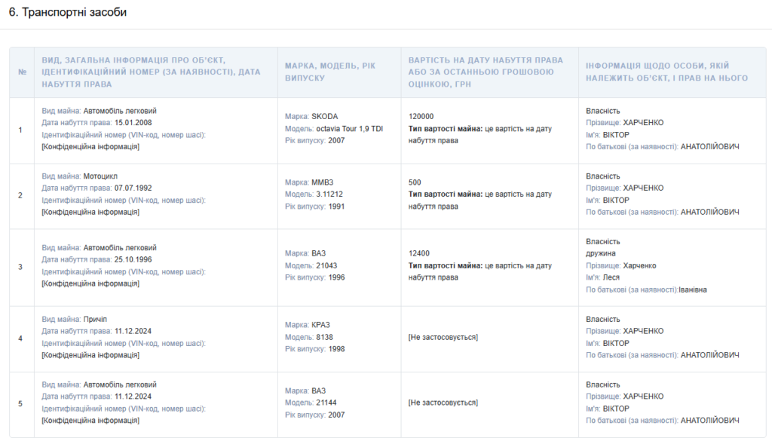This screenshot has width=772, height=444.
Task: Click the "дружина" owner relation text
Action: pyautogui.click(x=601, y=253)
